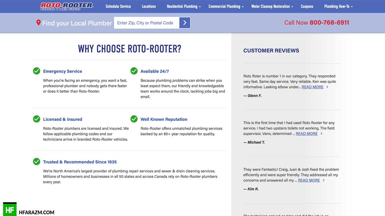Open Read More on Glenn F.'s review
Image resolution: width=385 pixels, height=216 pixels.
[x=312, y=87]
